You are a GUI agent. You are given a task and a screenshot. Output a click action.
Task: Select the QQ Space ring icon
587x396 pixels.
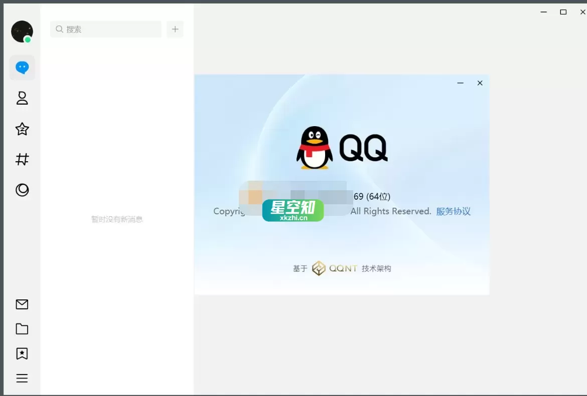click(22, 190)
